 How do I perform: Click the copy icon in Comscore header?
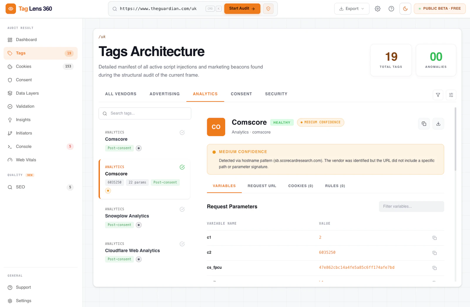pyautogui.click(x=424, y=124)
